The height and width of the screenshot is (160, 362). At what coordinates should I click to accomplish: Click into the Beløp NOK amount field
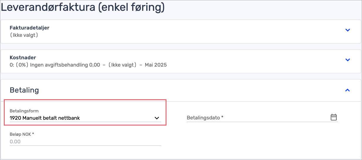[85, 142]
